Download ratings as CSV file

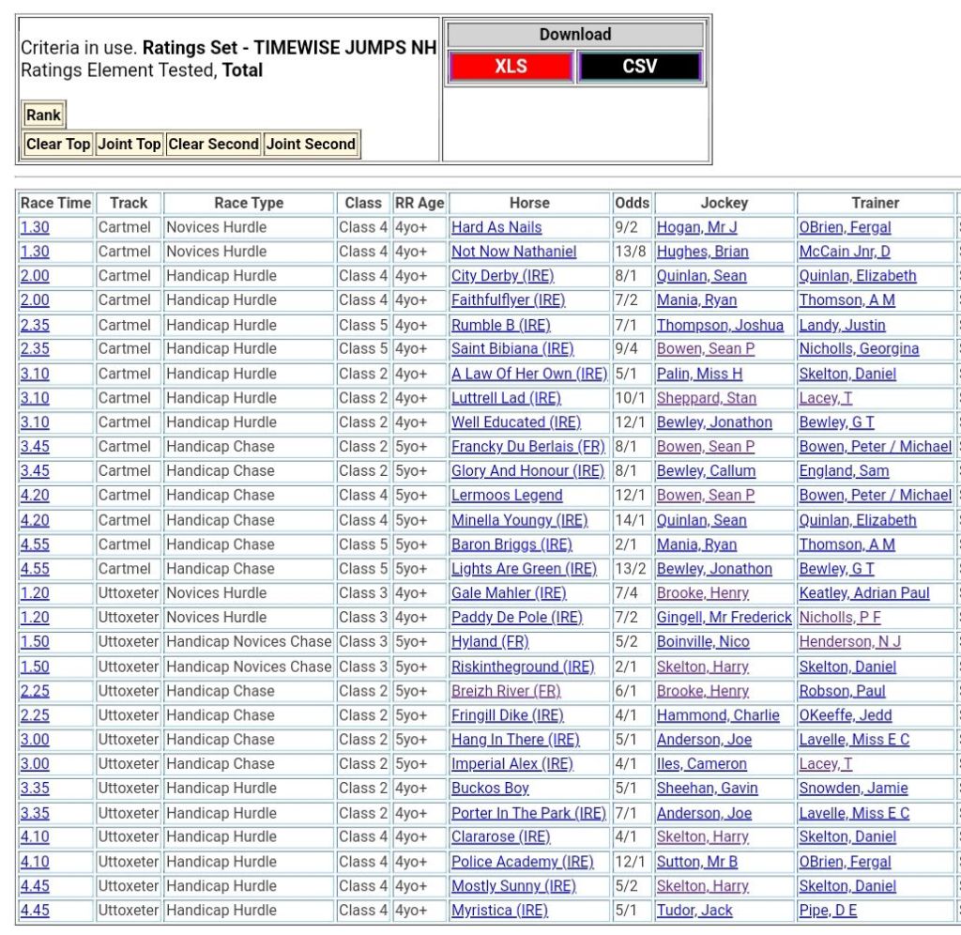pyautogui.click(x=639, y=67)
